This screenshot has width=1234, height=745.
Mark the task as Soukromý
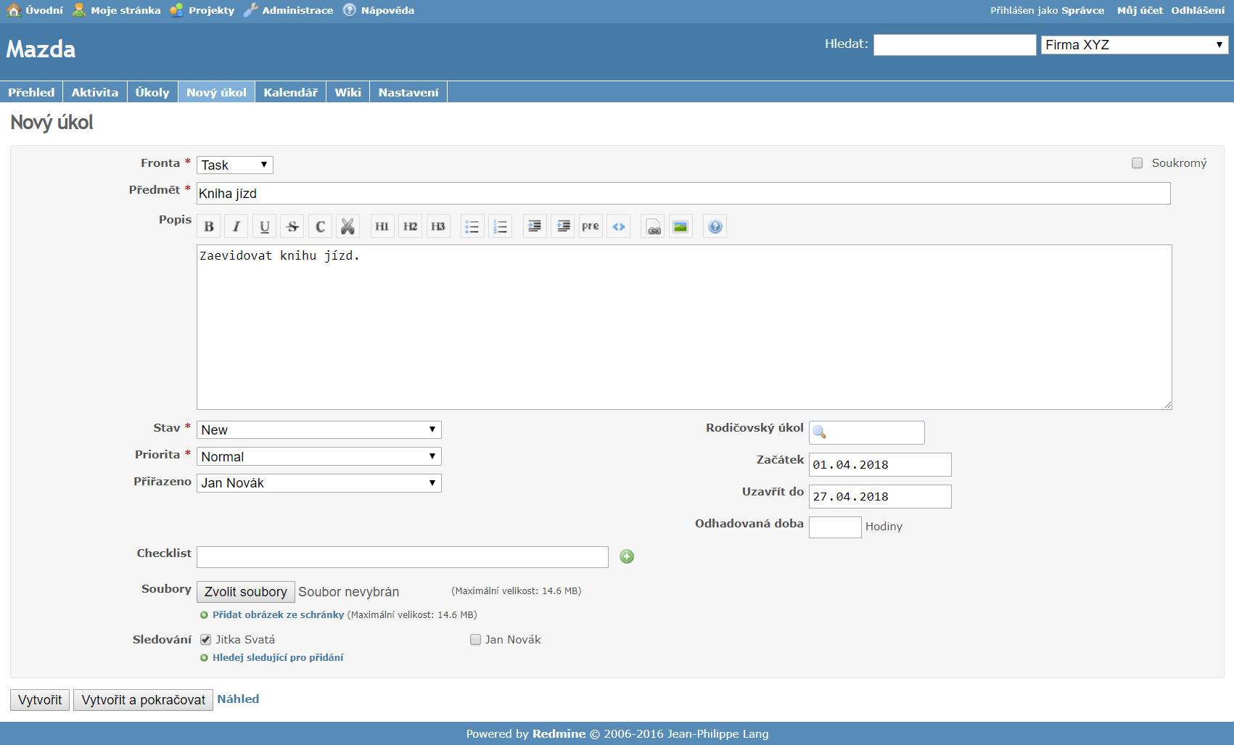[1138, 163]
